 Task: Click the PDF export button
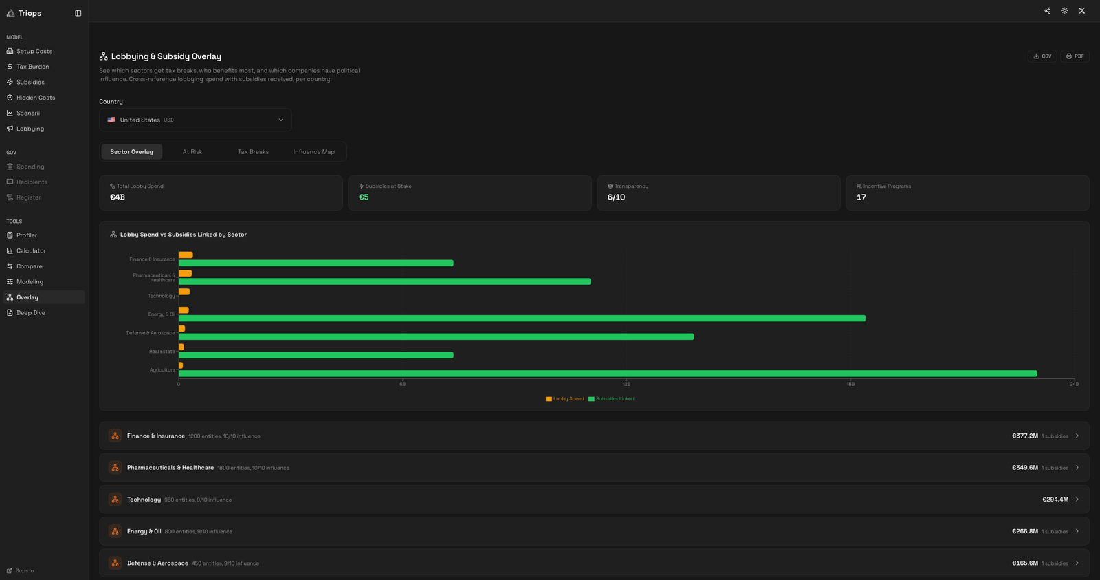pos(1075,56)
